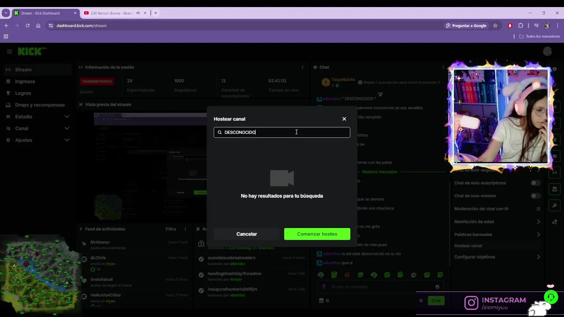Click the Drops y recompensas gift icon
The image size is (564, 317).
point(8,105)
